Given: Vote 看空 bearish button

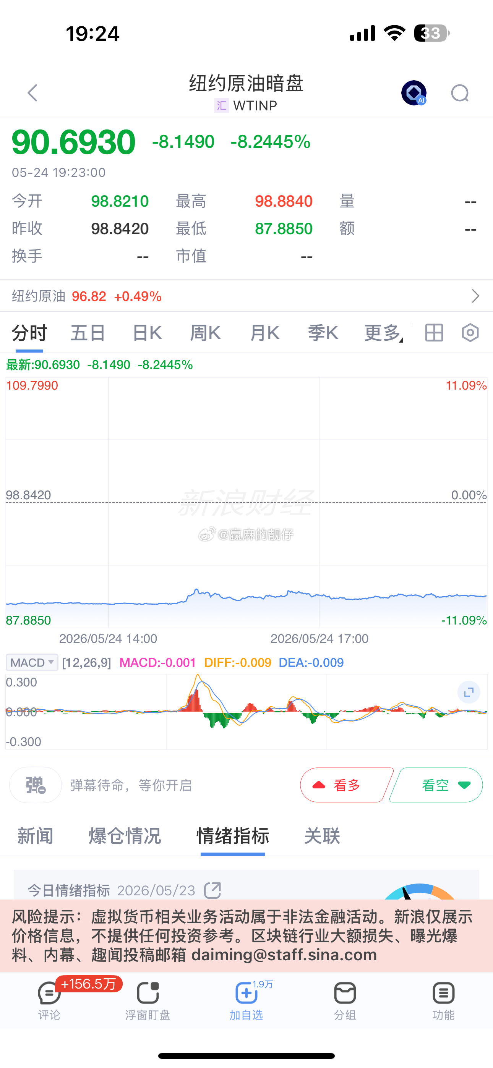Looking at the screenshot, I should (x=436, y=785).
